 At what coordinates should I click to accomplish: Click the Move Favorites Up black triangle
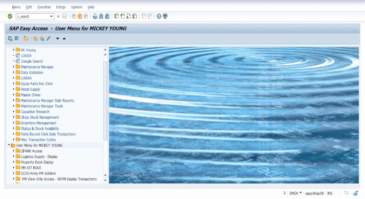point(64,38)
